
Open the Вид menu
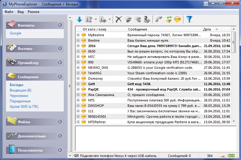click(x=21, y=12)
